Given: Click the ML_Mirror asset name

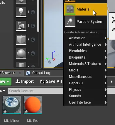Looking at the screenshot, I should (x=12, y=121).
